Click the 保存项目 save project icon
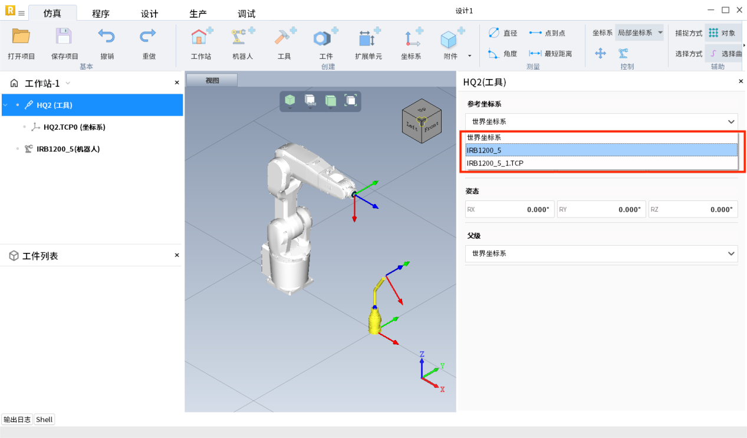747x438 pixels. pos(64,37)
